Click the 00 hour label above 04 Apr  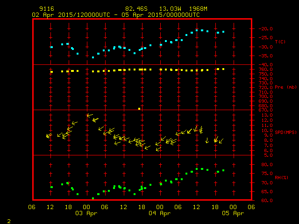pyautogui.click(x=160, y=207)
